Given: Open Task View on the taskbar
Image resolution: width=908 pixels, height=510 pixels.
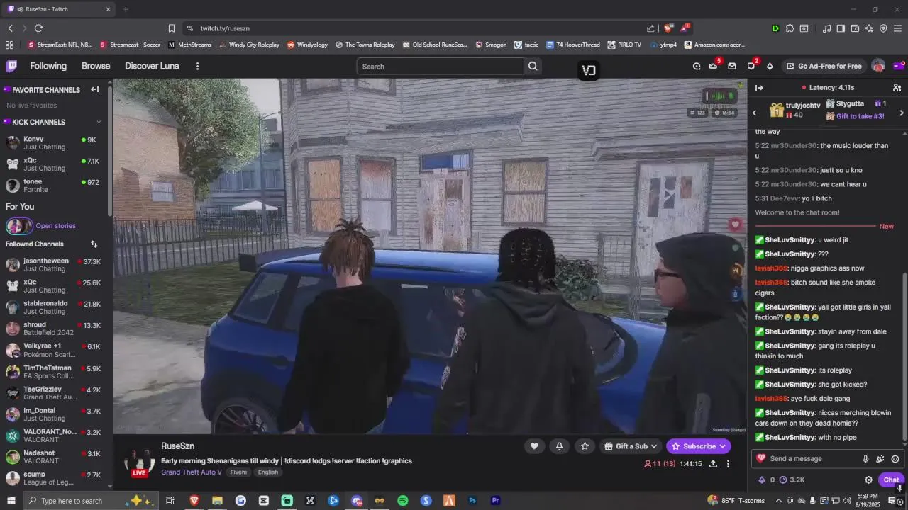Looking at the screenshot, I should coord(170,501).
